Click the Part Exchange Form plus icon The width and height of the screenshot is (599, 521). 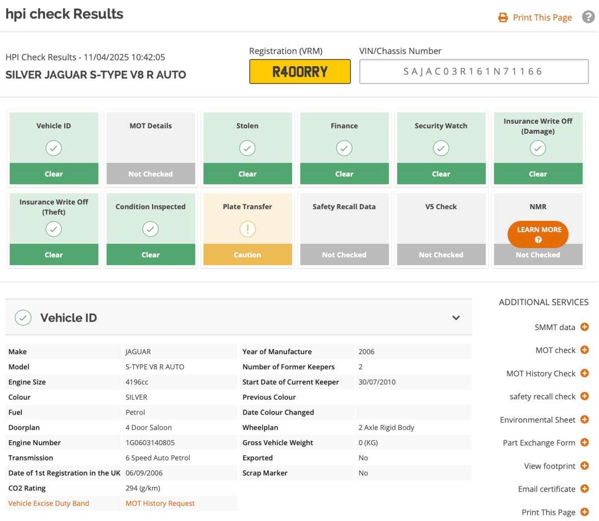(x=585, y=443)
